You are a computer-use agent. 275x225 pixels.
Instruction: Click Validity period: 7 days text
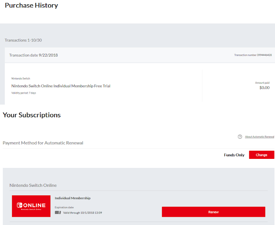[x=24, y=93]
